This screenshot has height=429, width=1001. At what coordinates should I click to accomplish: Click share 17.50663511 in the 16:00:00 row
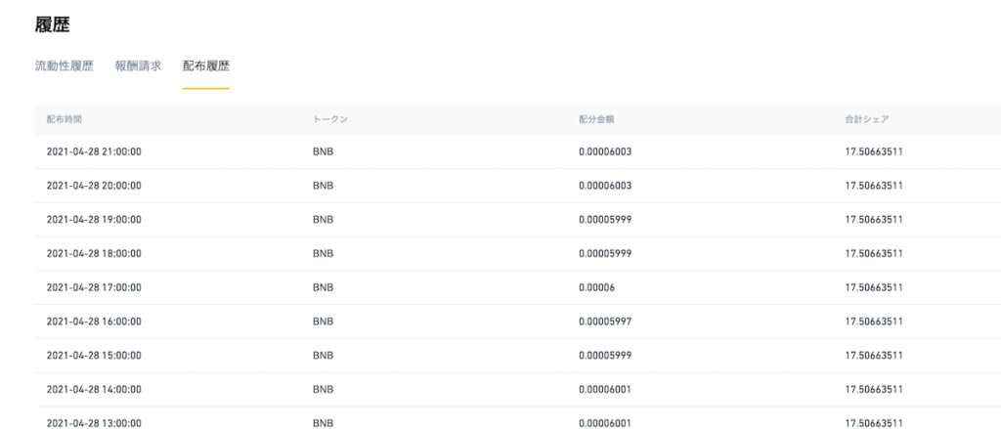coord(873,322)
